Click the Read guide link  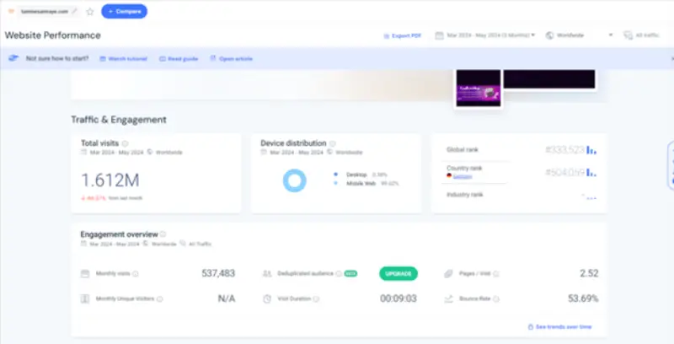179,58
